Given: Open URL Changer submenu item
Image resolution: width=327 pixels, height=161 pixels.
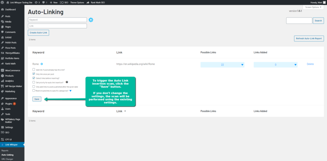Looking at the screenshot, I should point(7,159).
